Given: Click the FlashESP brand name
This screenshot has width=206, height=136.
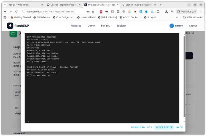Looking at the screenshot, I should [22, 26].
